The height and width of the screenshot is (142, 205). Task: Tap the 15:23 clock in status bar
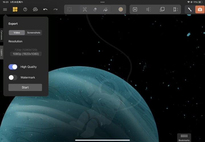pyautogui.click(x=5, y=2)
